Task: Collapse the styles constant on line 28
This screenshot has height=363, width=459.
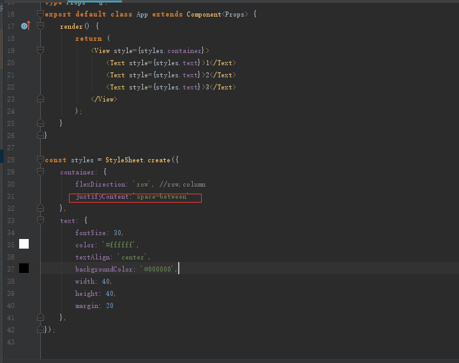Action: tap(41, 160)
